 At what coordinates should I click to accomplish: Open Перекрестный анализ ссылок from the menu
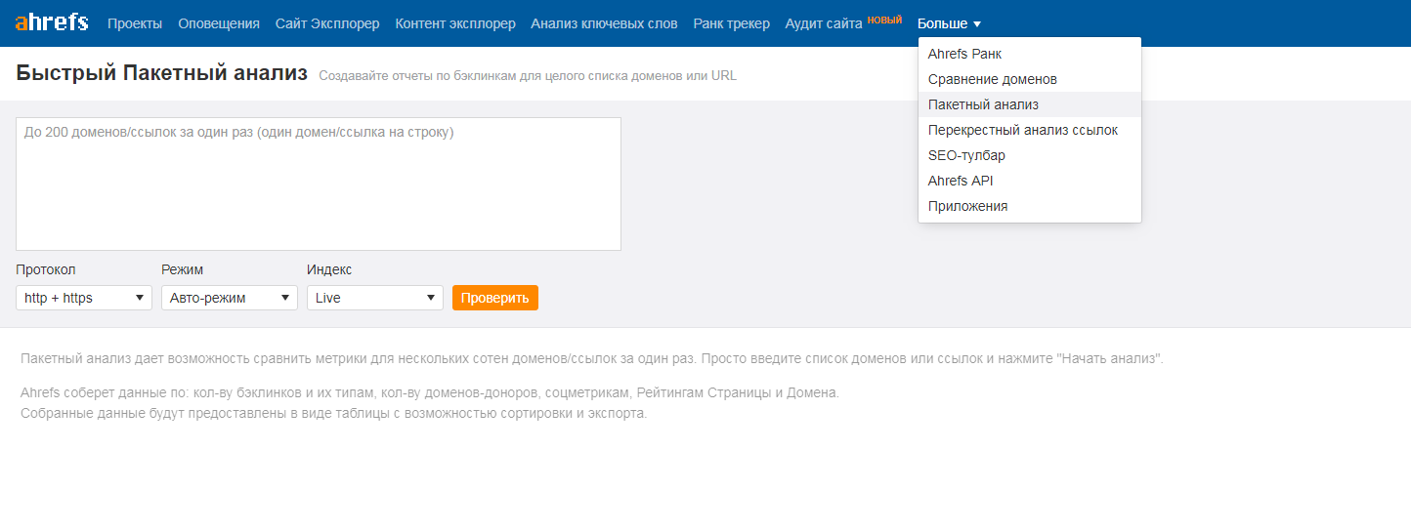[x=1030, y=130]
